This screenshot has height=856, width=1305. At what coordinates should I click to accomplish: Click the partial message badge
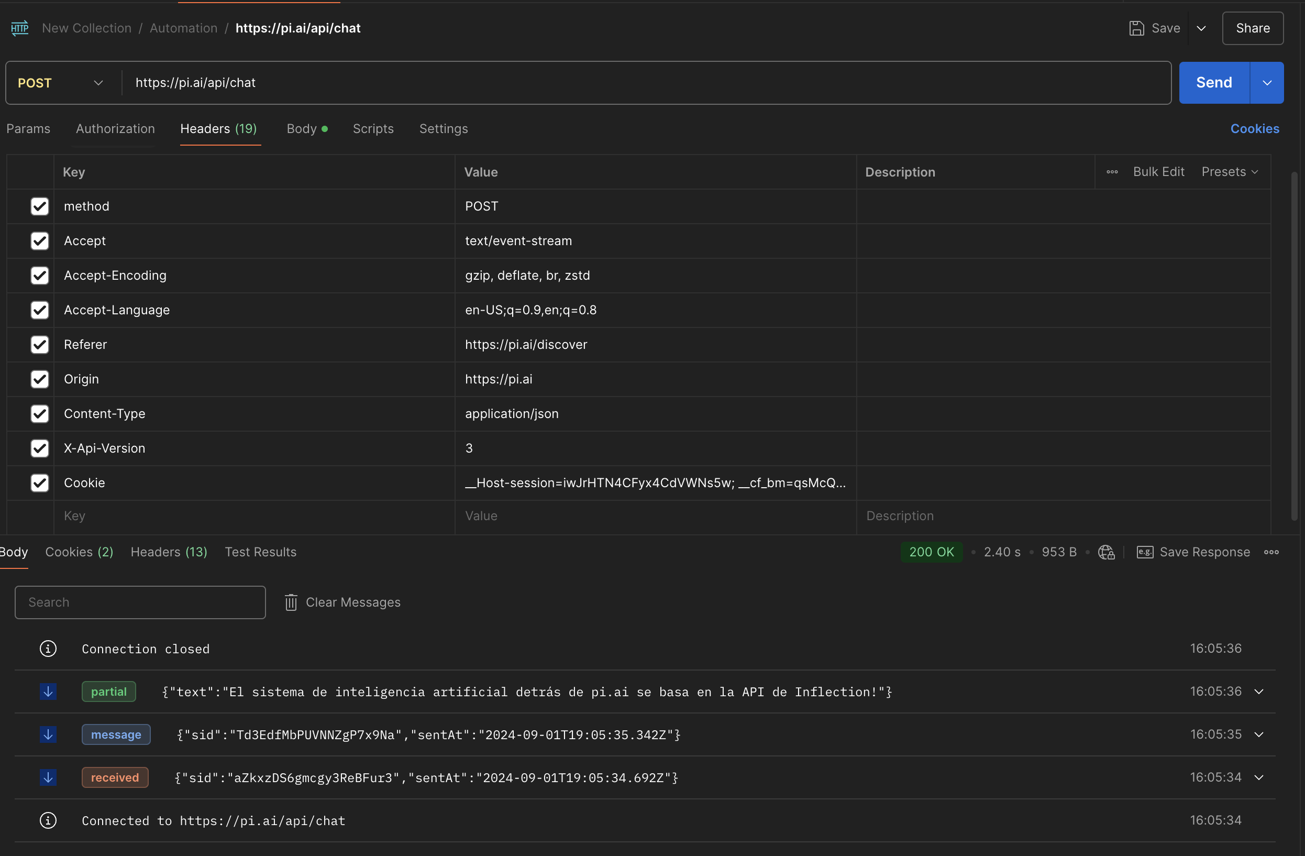[108, 692]
